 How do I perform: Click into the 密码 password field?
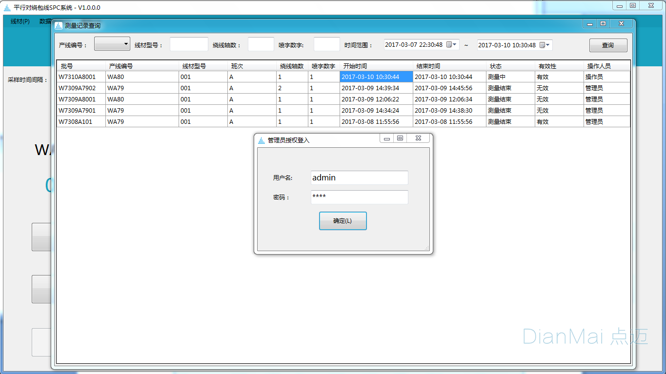coord(359,197)
